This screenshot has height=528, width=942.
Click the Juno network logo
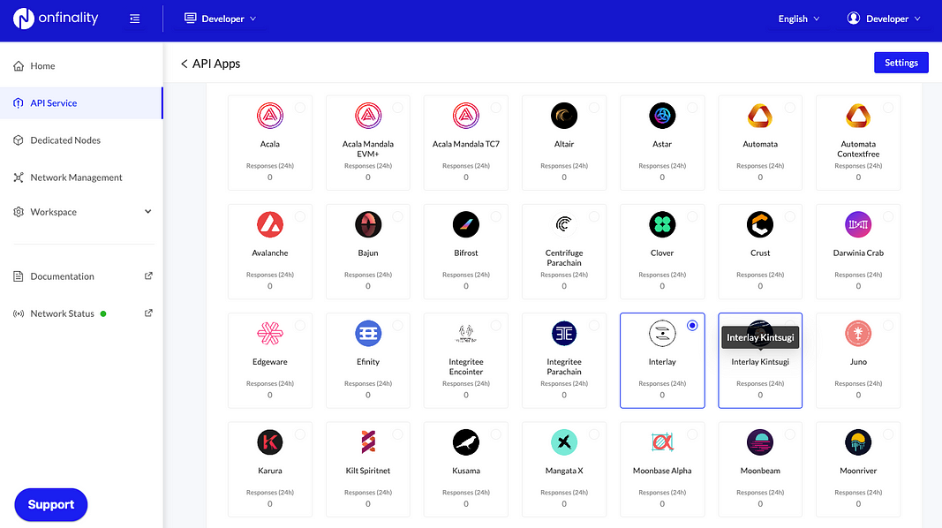pyautogui.click(x=858, y=334)
